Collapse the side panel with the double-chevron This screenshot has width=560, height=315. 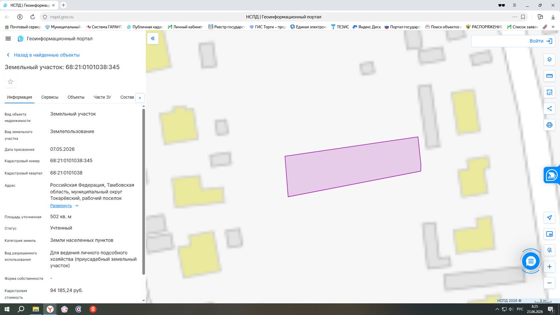tap(153, 39)
